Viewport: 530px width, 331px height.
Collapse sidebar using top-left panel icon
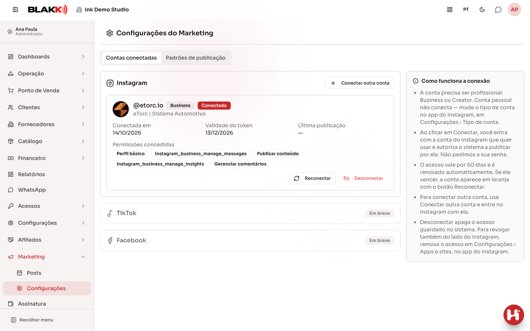tap(15, 10)
